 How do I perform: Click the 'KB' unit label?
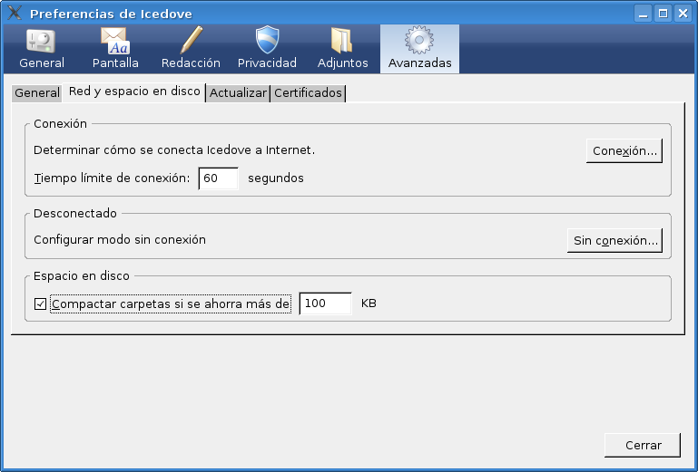click(x=369, y=303)
